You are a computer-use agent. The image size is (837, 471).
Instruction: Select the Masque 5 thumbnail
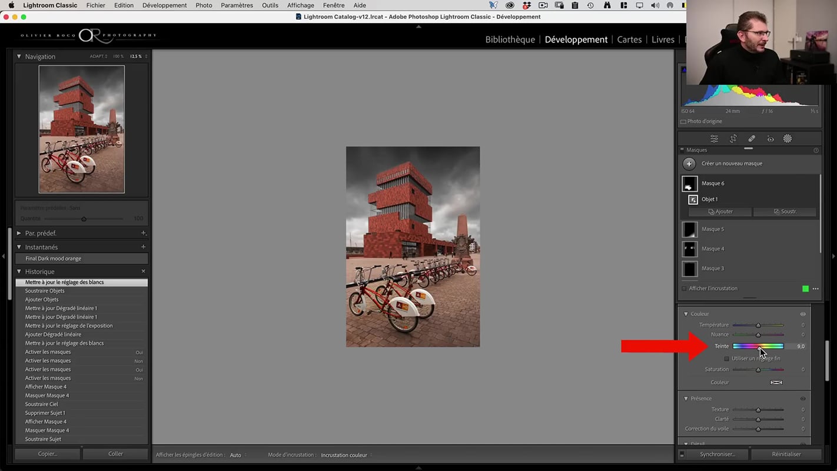(x=689, y=229)
